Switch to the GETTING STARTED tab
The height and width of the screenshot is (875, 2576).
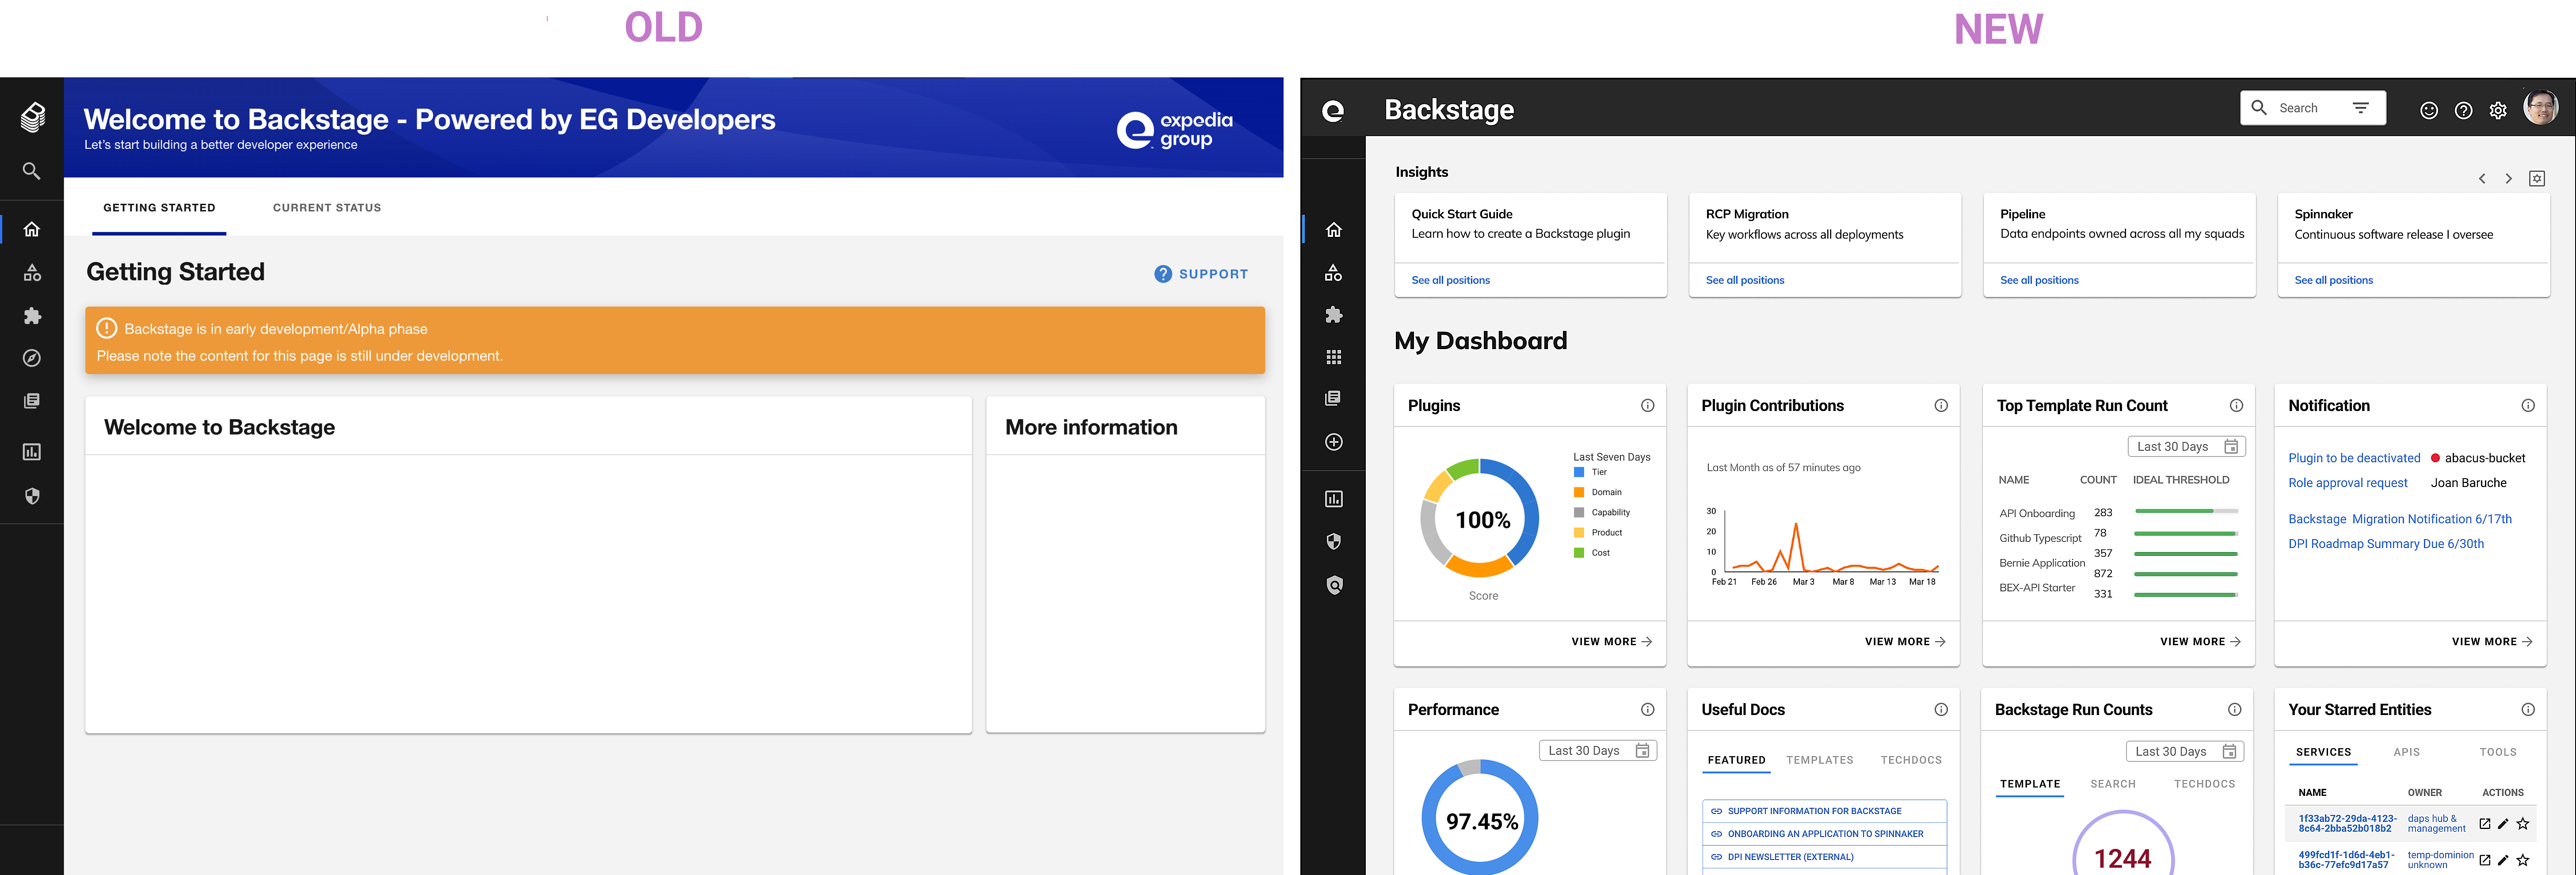[159, 208]
